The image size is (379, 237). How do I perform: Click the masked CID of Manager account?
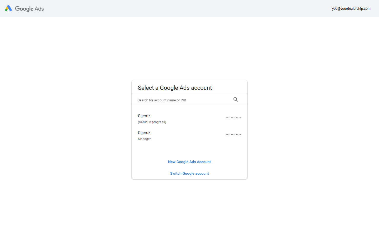(x=233, y=135)
